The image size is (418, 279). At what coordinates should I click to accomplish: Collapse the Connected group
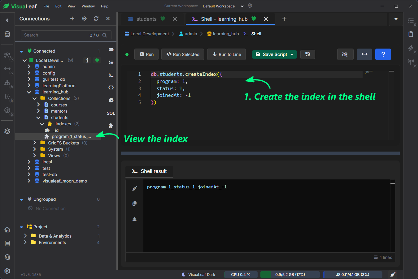coord(21,51)
